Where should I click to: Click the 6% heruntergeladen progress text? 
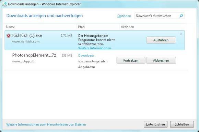tap(93, 61)
